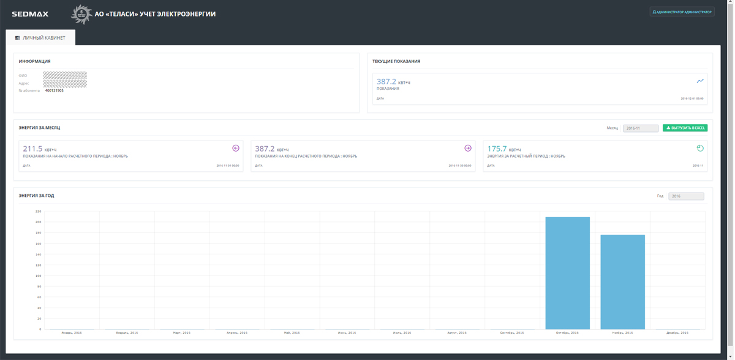The width and height of the screenshot is (735, 360).
Task: Open the Администратор user account button
Action: [x=682, y=12]
